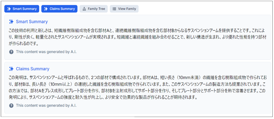Click the A.I. generated notice under Claims Summary
The width and height of the screenshot is (274, 119).
46,106
